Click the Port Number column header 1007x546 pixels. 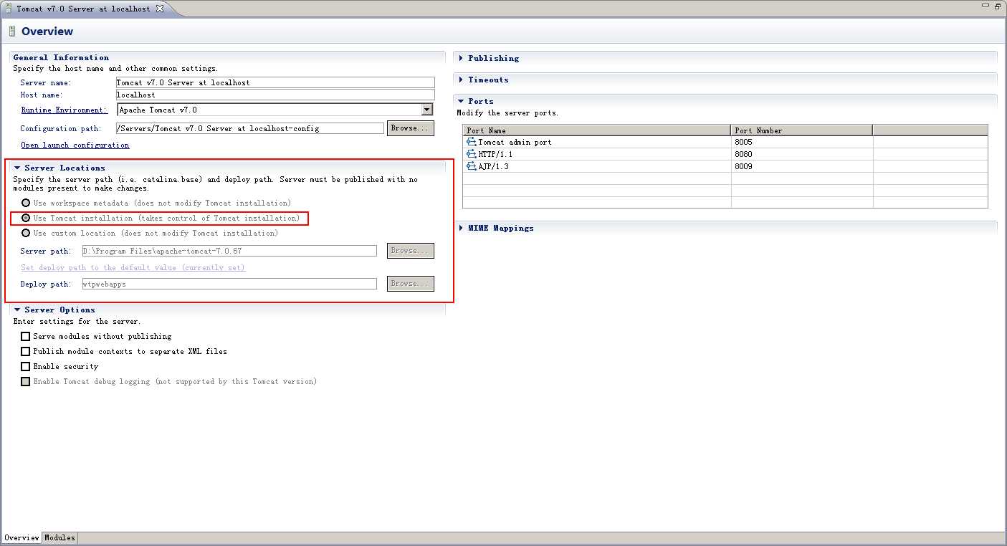pos(802,130)
